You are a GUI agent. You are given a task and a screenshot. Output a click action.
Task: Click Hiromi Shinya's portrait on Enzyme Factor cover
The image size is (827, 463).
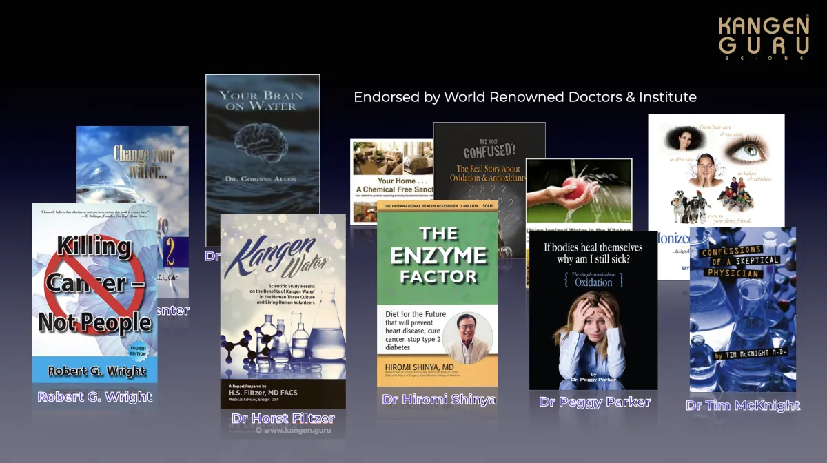[x=467, y=338]
